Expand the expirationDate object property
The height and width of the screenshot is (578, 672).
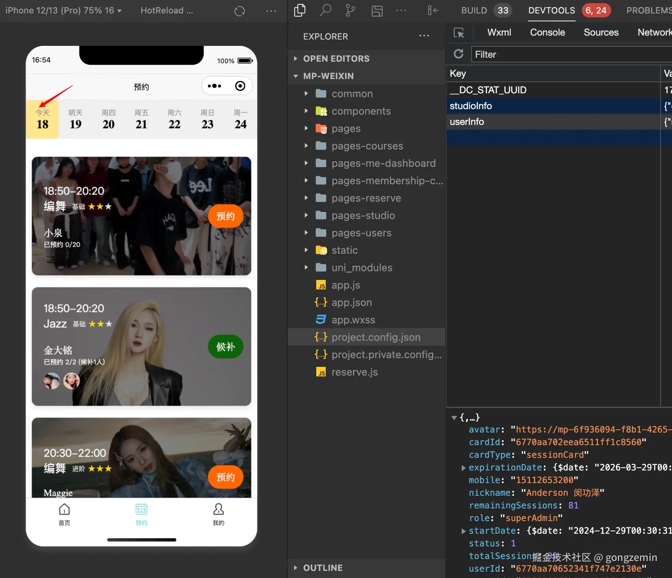pyautogui.click(x=464, y=468)
